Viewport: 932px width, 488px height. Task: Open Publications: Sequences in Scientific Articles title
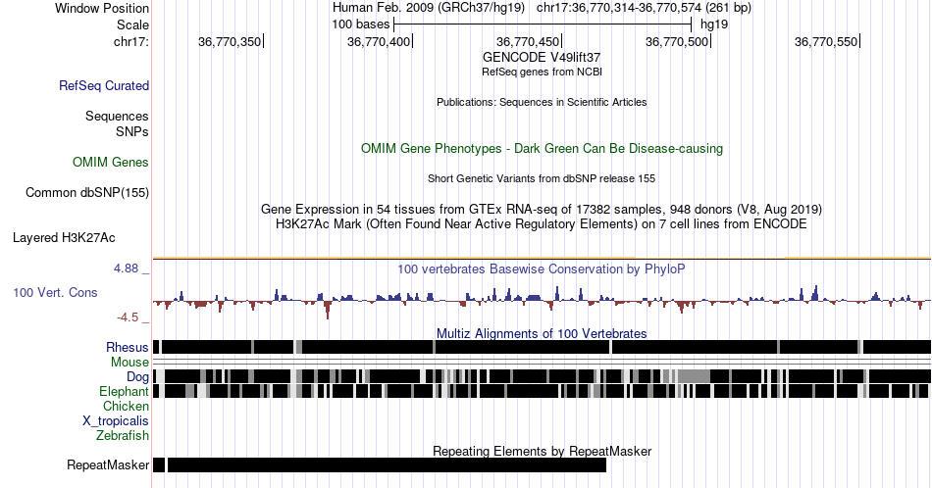pyautogui.click(x=542, y=102)
